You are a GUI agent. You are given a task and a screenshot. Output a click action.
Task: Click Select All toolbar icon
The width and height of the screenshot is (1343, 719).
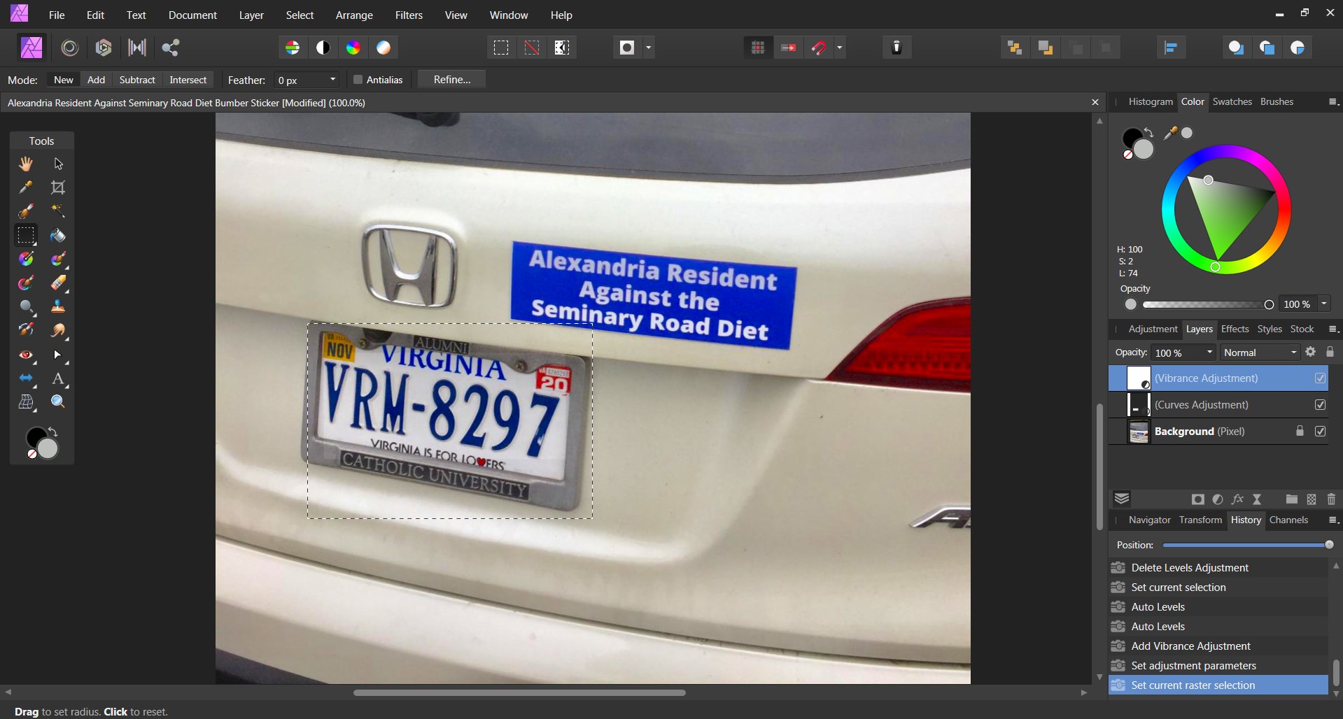click(x=501, y=48)
